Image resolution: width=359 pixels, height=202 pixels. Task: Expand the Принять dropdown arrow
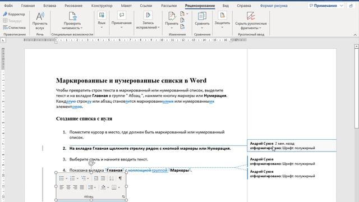(172, 27)
